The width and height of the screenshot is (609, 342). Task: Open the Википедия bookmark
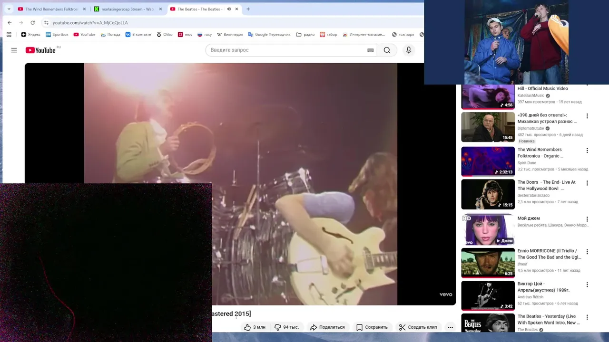point(230,34)
